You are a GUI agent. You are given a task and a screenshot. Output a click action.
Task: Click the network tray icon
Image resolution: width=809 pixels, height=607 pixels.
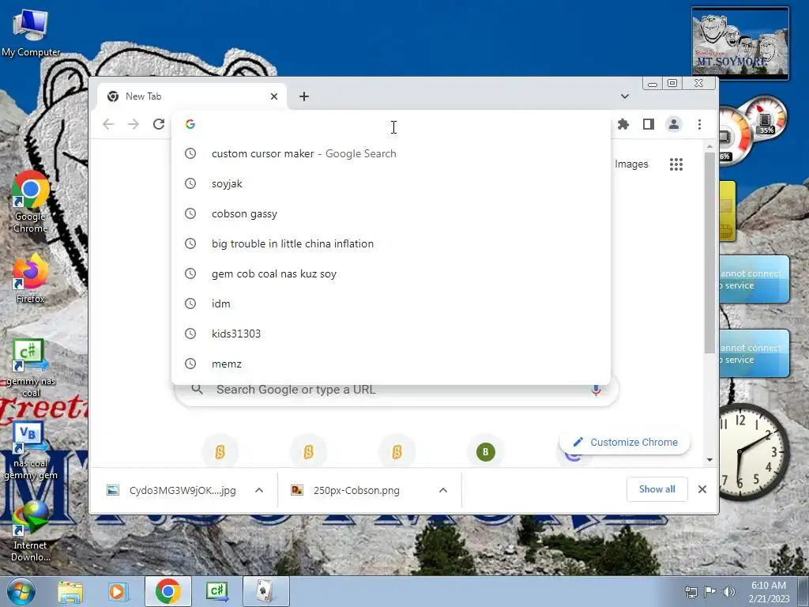click(690, 591)
